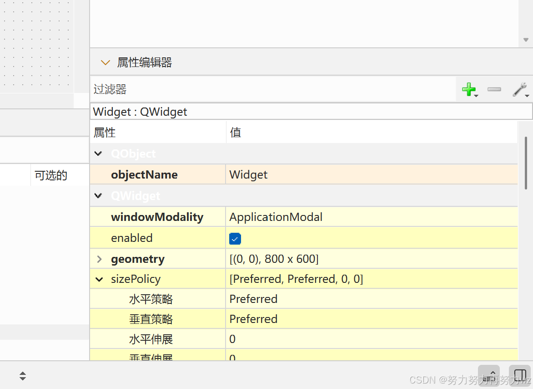Image resolution: width=533 pixels, height=389 pixels.
Task: Click the property list vertical scrollbar
Action: [526, 163]
